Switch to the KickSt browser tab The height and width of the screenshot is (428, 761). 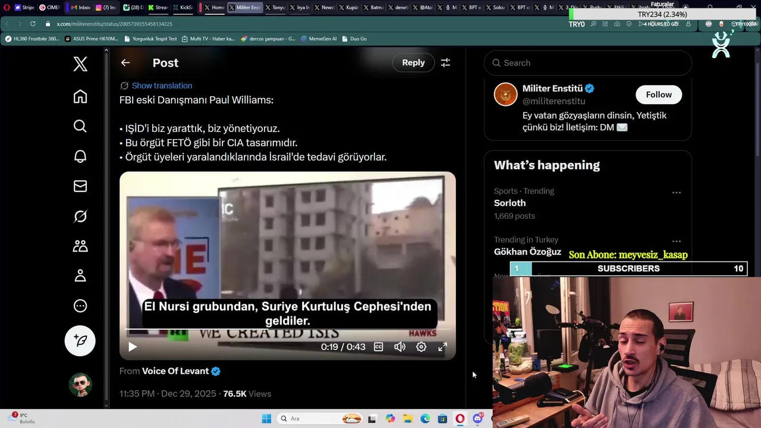click(183, 8)
